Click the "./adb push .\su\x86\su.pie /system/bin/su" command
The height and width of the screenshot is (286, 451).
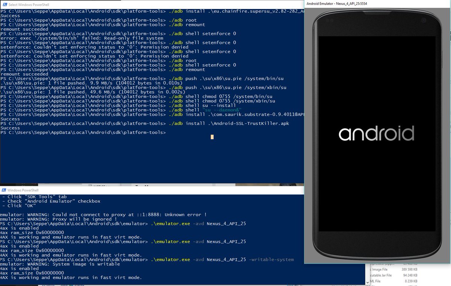tap(226, 78)
